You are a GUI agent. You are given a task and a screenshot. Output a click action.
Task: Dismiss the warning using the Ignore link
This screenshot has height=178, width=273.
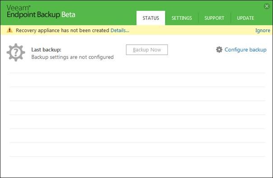[x=263, y=30]
